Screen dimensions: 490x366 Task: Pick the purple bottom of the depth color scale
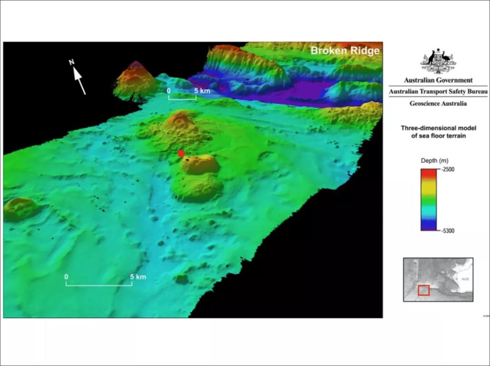click(428, 228)
